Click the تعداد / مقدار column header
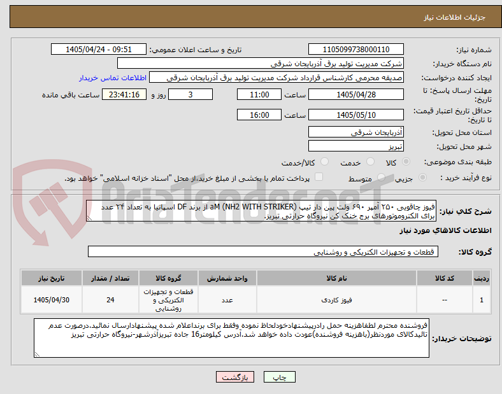 [110, 278]
